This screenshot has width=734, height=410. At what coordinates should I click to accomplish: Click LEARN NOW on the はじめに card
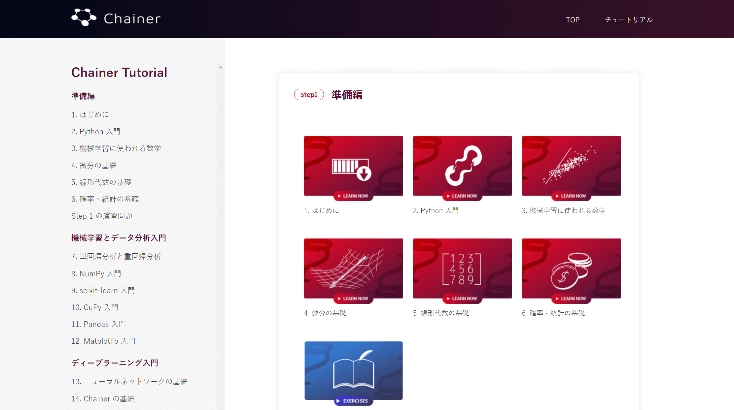click(353, 196)
